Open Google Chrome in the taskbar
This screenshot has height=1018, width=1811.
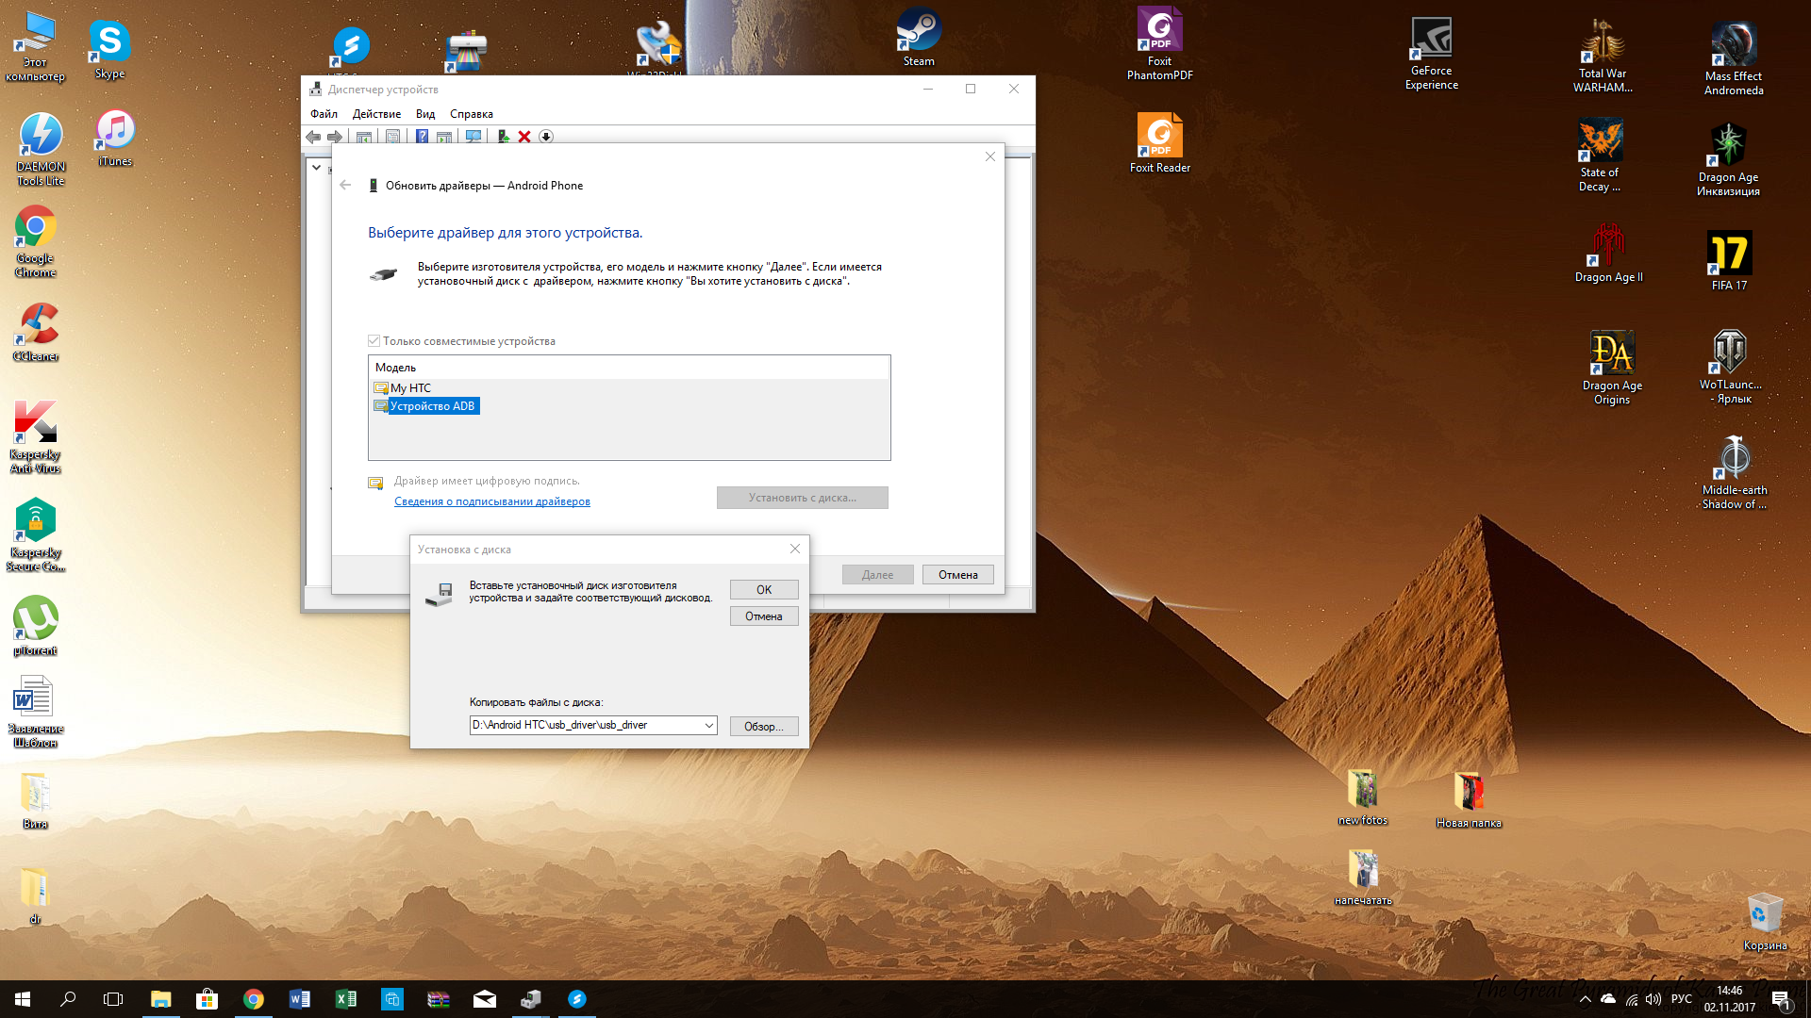[x=253, y=999]
